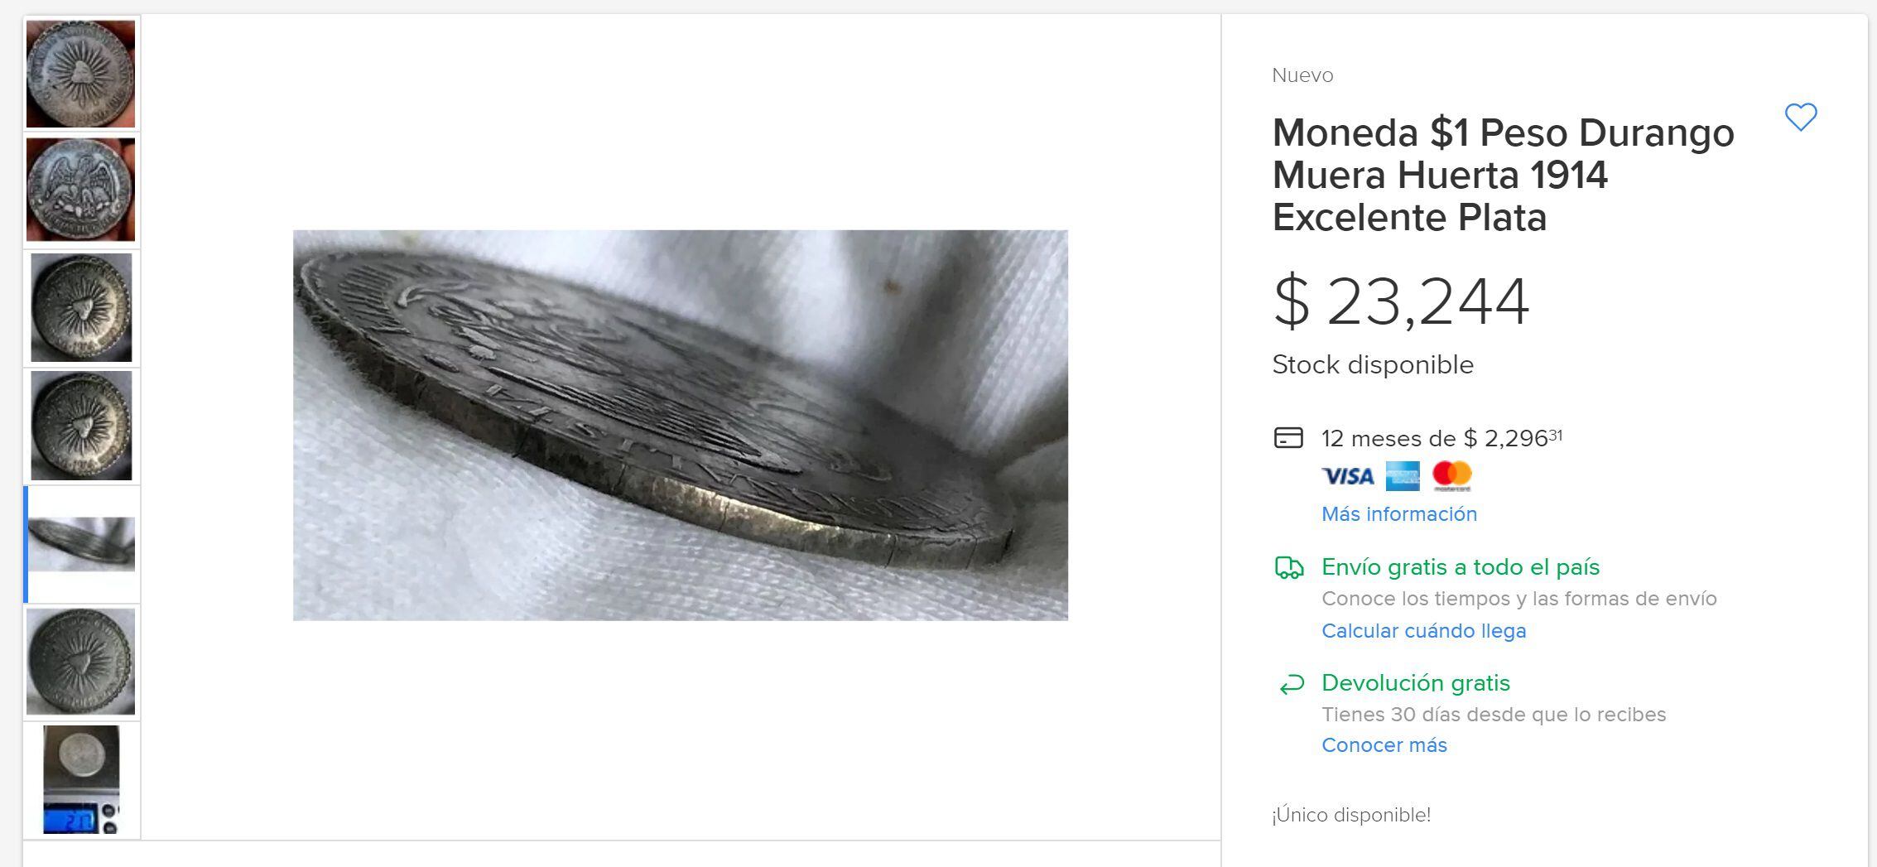Click the Devolución gratis text
Viewport: 1877px width, 867px height.
(1415, 683)
